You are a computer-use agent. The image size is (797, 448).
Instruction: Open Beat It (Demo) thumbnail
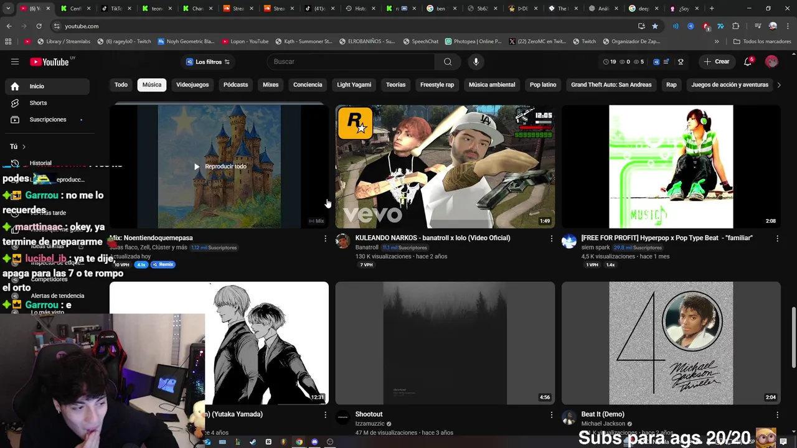coord(671,343)
